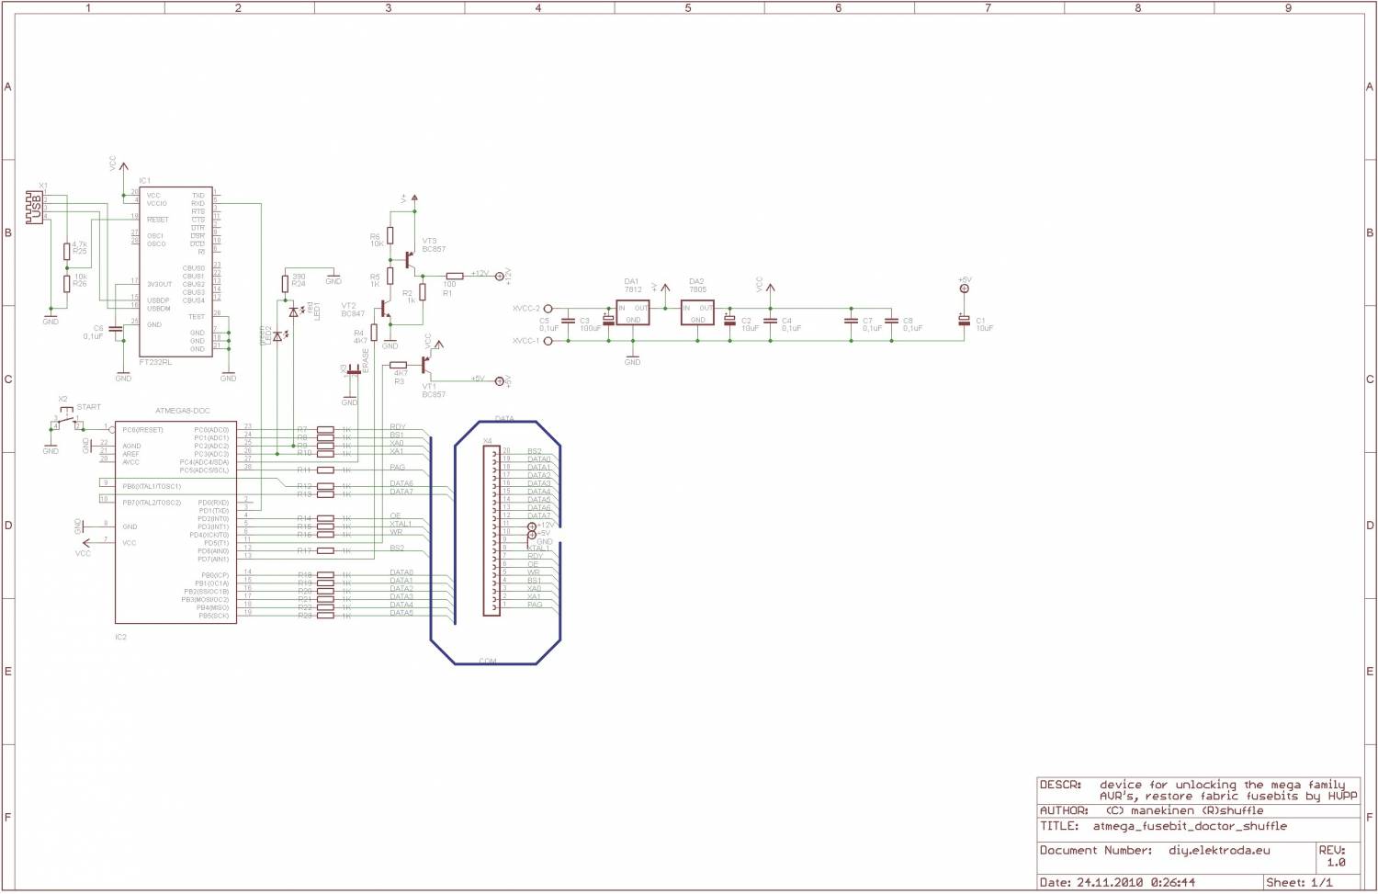Click the +5V terminal above capacitor C1
Viewport: 1378px width, 894px height.
pos(964,289)
